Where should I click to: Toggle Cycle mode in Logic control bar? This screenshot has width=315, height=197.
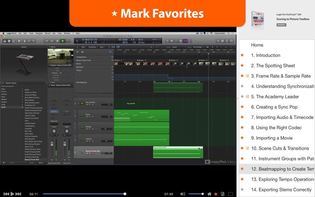click(167, 41)
